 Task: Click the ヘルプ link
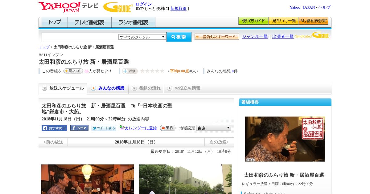tap(324, 7)
